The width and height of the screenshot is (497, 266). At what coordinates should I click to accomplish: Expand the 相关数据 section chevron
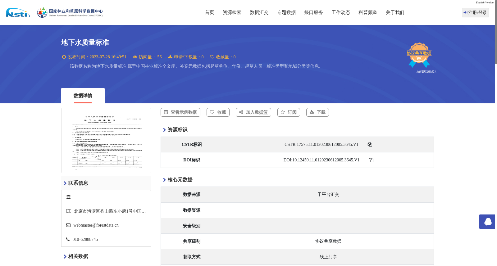coord(65,257)
